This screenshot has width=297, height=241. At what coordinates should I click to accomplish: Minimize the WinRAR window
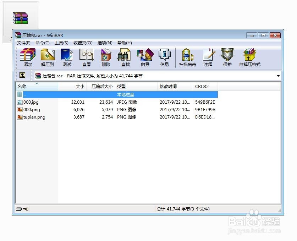tap(252, 35)
